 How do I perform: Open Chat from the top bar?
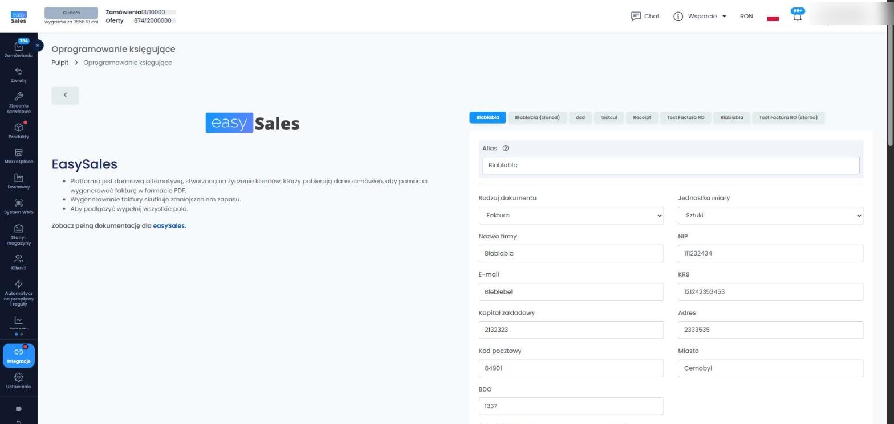point(645,16)
